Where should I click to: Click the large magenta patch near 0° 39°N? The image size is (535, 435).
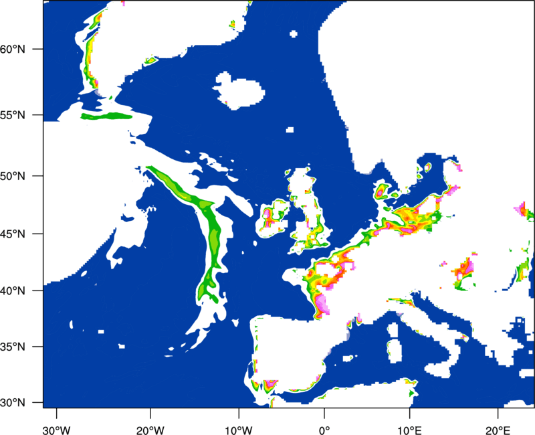tap(321, 303)
